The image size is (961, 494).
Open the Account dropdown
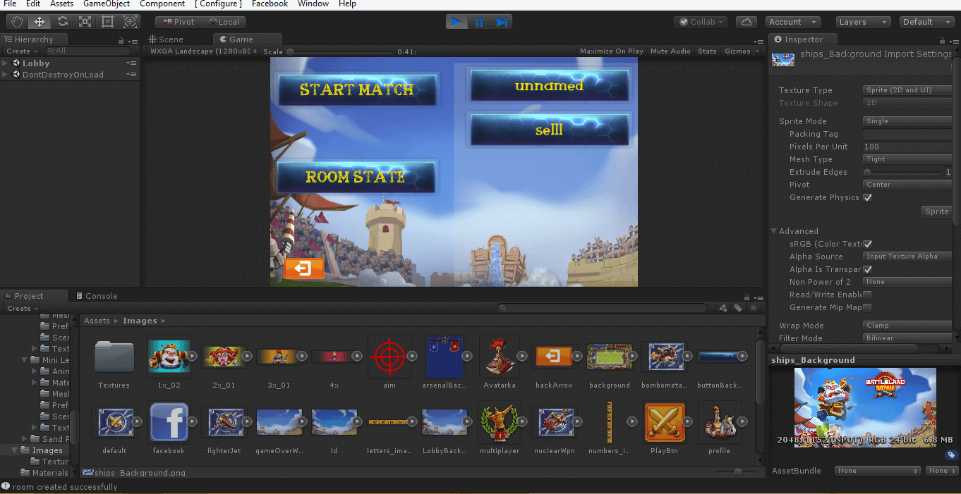coord(794,22)
